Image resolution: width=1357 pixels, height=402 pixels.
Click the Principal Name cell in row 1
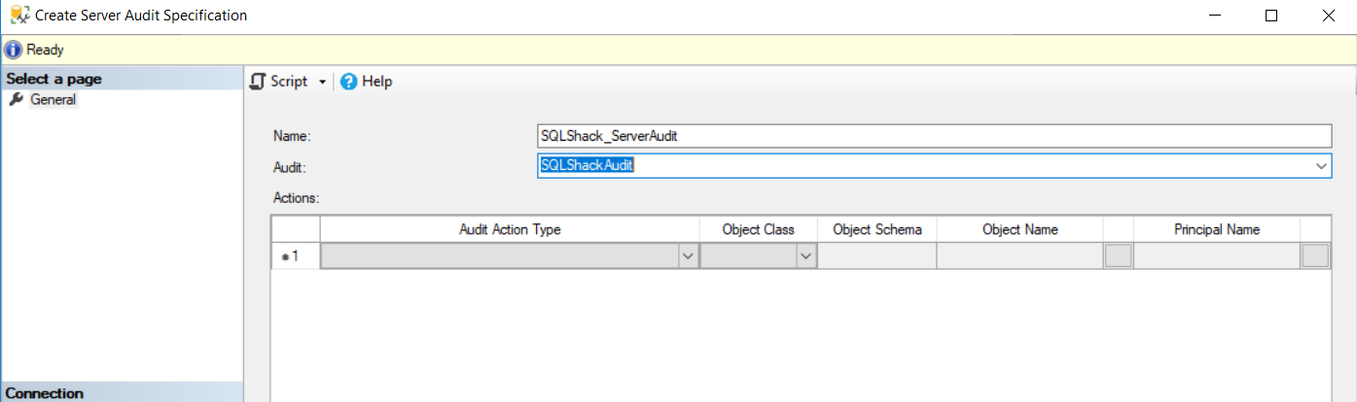1216,256
